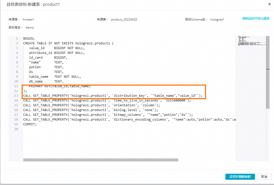Click the CREATE TABLE IF NOT EXISTS line
Viewport: 274px width, 185px height.
point(68,43)
